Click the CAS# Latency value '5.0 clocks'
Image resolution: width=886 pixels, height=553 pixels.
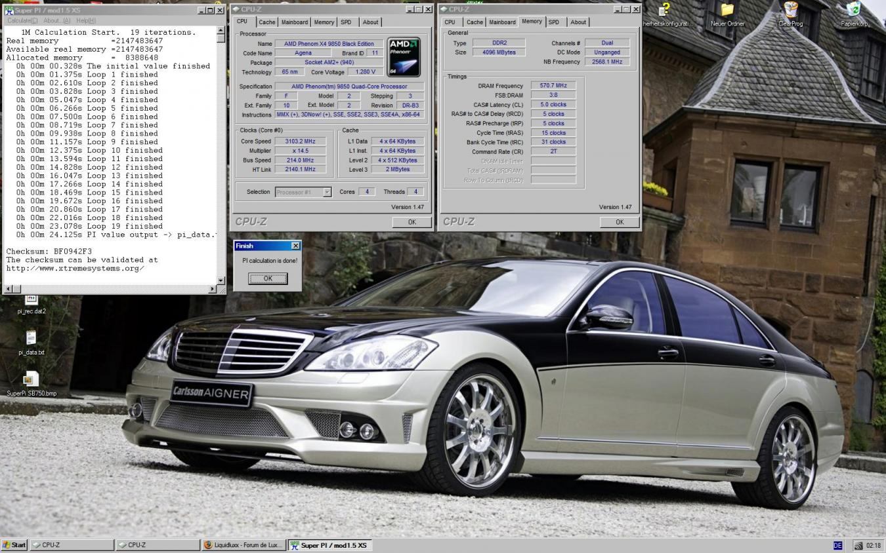(x=553, y=104)
